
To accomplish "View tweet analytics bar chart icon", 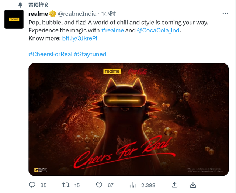I will click(133, 185).
